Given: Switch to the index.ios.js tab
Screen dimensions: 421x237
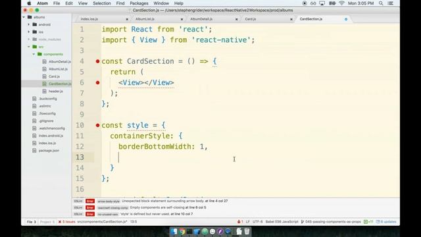Looking at the screenshot, I should tap(89, 19).
